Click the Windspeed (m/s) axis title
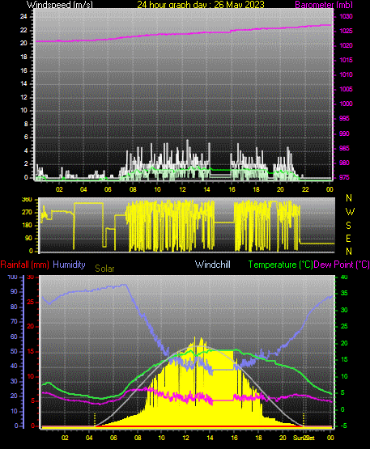This screenshot has height=449, width=370. tap(60, 5)
